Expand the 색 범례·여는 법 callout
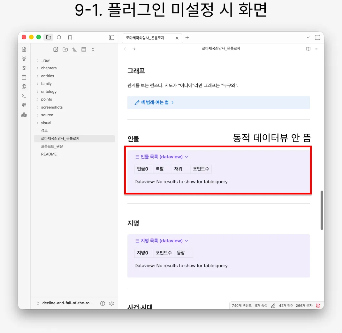Screen dimensions: 342x333 218,102
